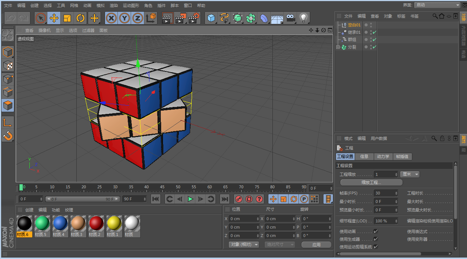Select the Rotate tool
Screen dimensions: 467x259
coord(80,18)
